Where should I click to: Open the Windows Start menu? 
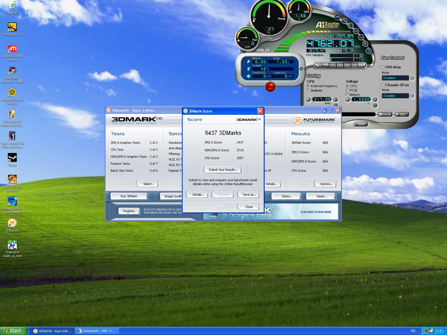point(13,331)
